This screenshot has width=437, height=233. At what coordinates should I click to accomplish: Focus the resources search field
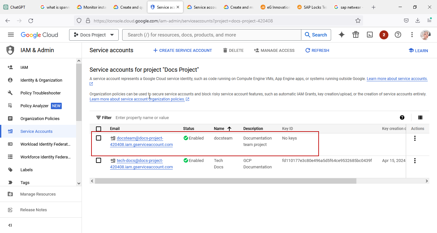(x=211, y=35)
